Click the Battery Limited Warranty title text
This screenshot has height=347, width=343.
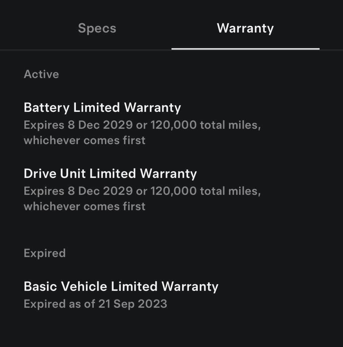tap(103, 107)
